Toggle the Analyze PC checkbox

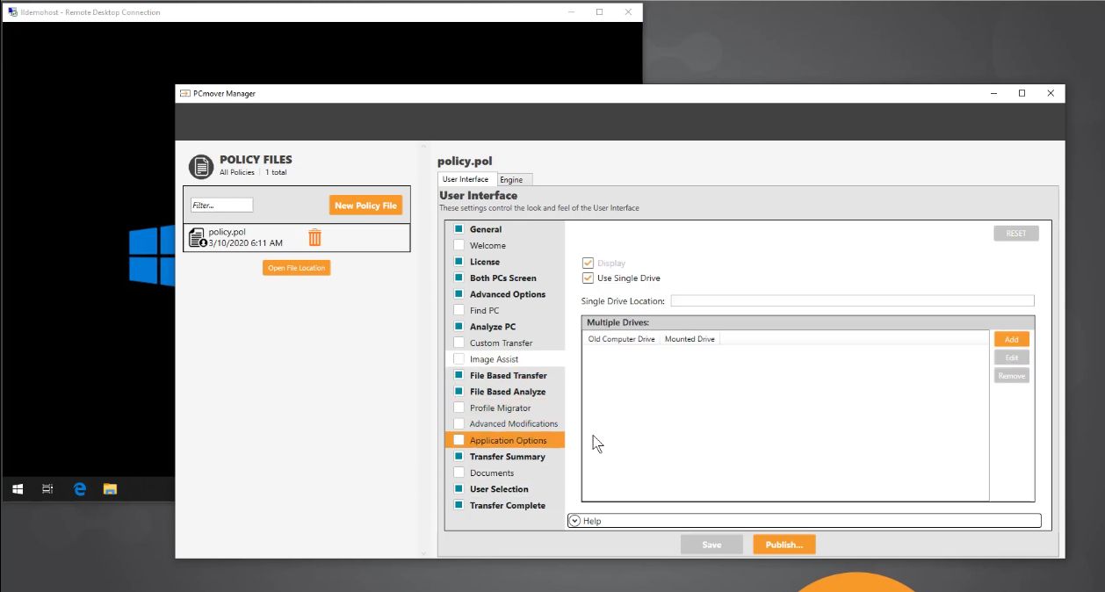pos(459,327)
